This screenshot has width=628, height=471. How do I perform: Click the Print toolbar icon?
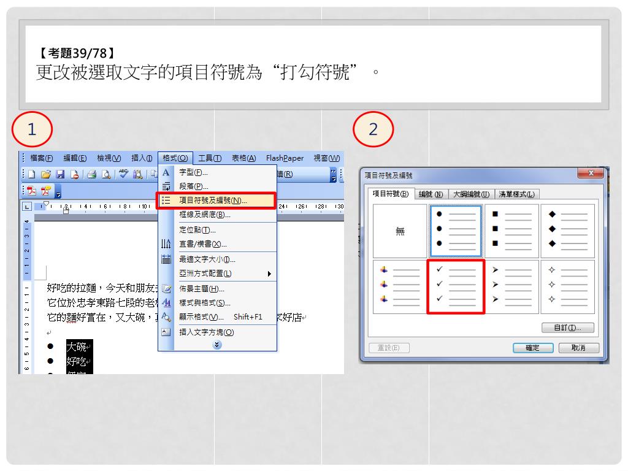[92, 174]
